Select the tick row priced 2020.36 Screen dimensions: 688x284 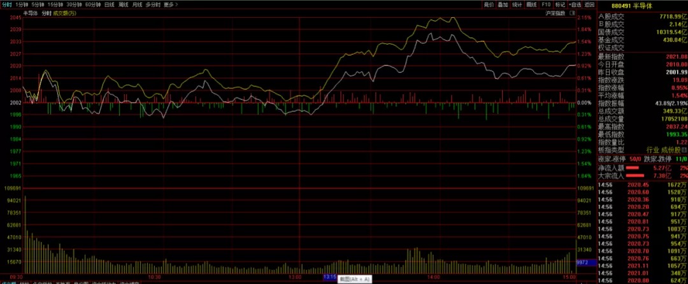point(642,199)
